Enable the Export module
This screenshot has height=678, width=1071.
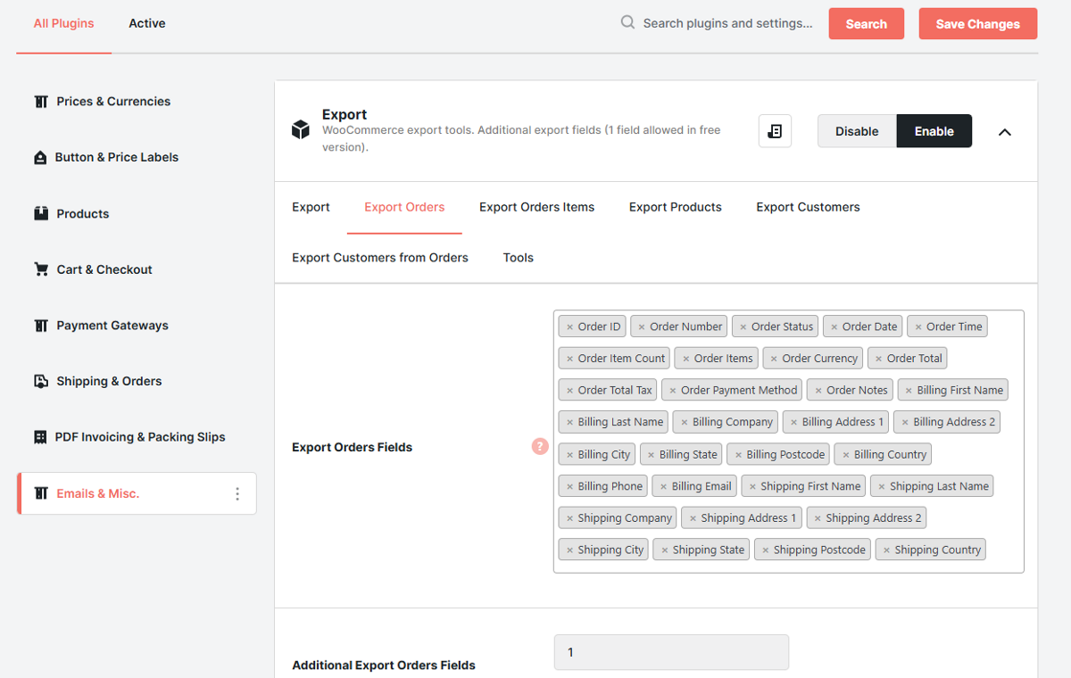click(x=934, y=131)
